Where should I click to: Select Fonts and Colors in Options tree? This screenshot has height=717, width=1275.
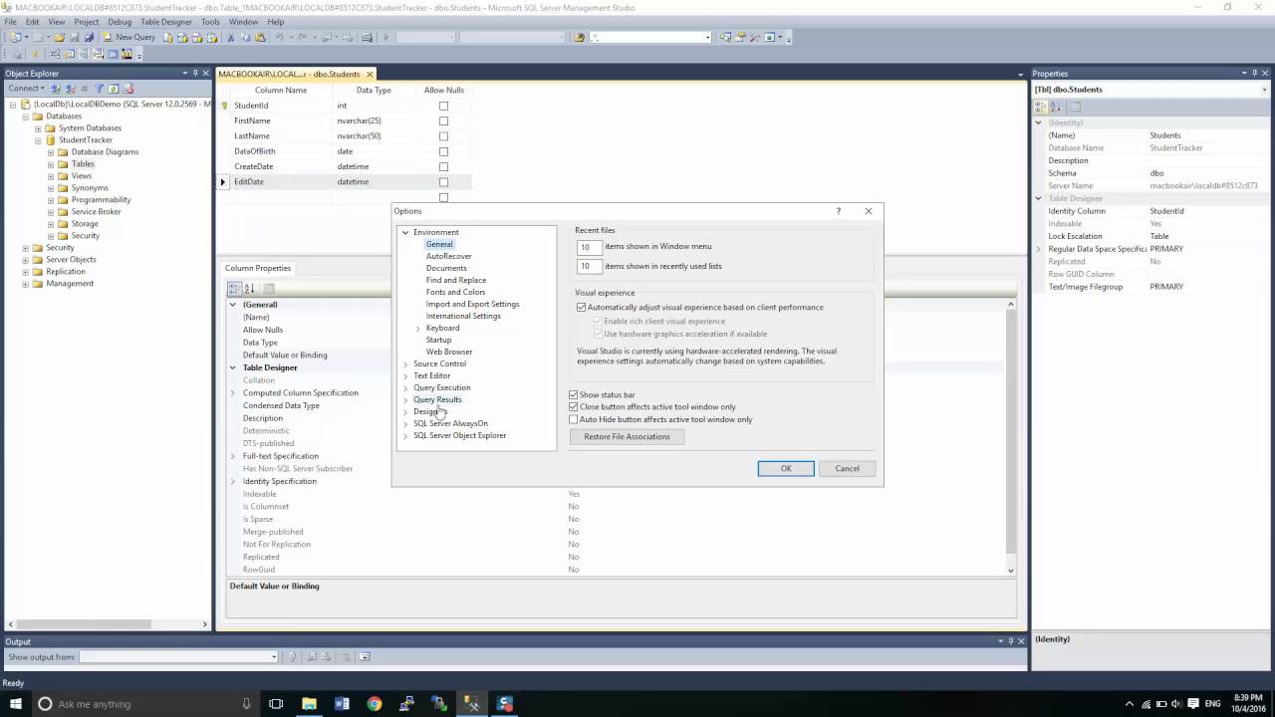click(456, 292)
